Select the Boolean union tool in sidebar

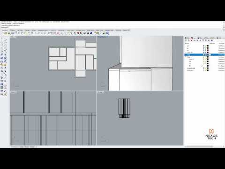[5, 58]
